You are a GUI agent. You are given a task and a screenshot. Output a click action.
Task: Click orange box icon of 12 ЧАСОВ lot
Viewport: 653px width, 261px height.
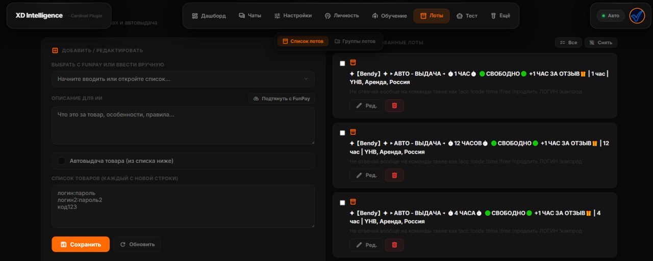pyautogui.click(x=353, y=132)
